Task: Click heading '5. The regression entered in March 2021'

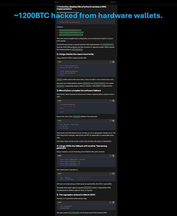Action: [76, 195]
